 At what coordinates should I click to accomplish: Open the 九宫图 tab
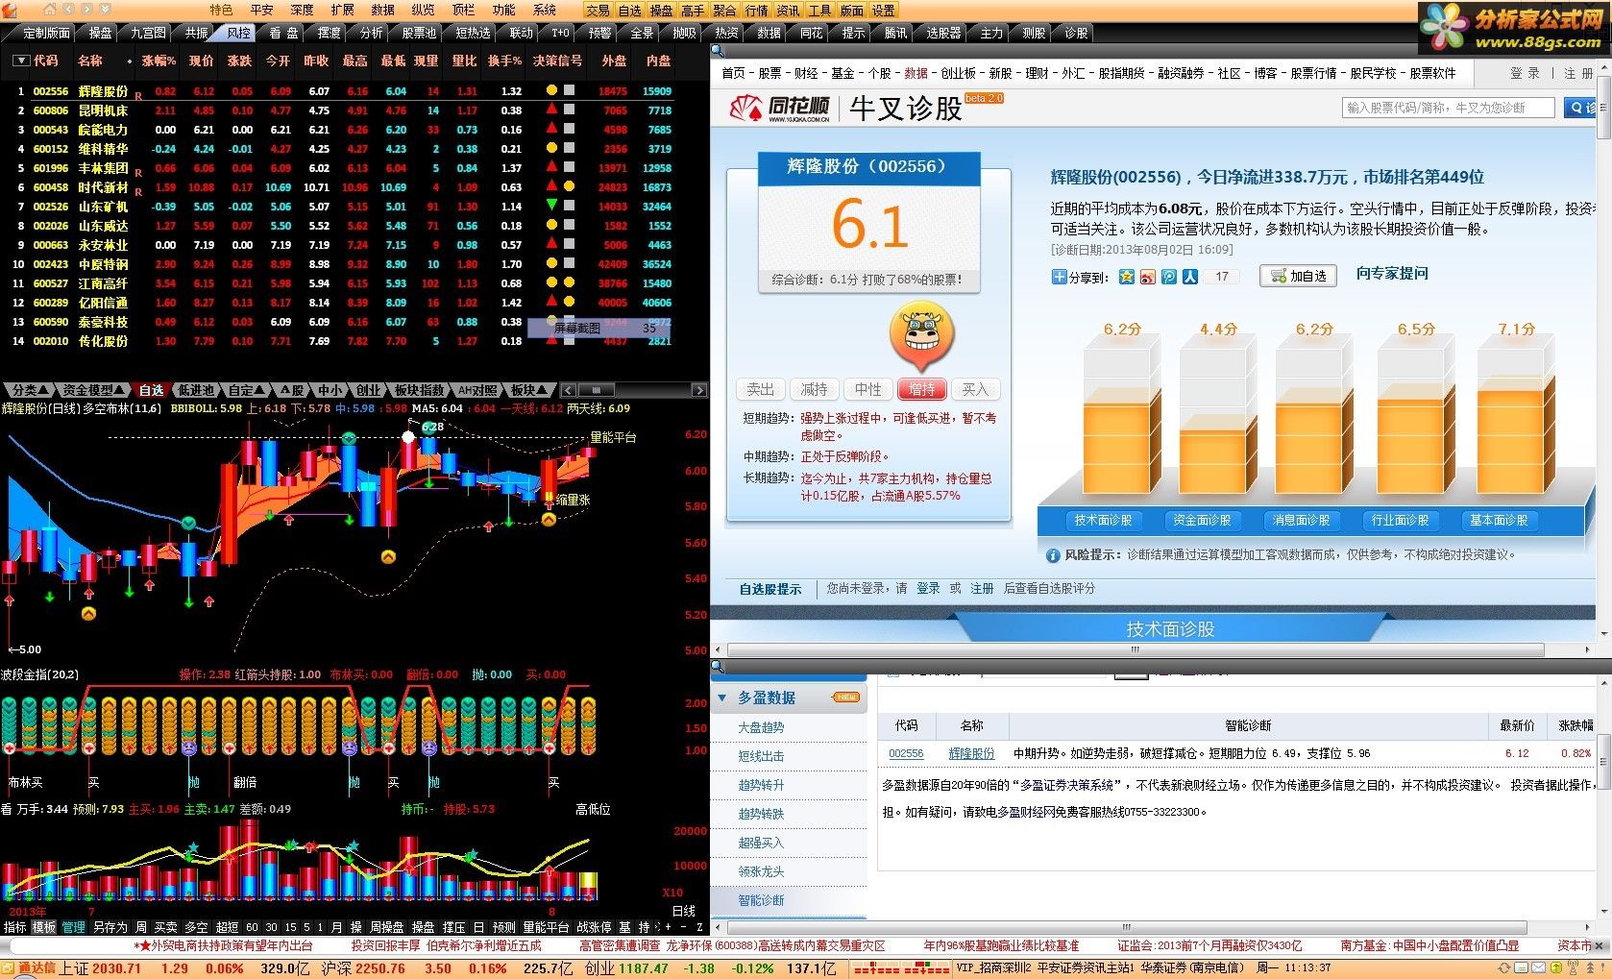pyautogui.click(x=148, y=33)
